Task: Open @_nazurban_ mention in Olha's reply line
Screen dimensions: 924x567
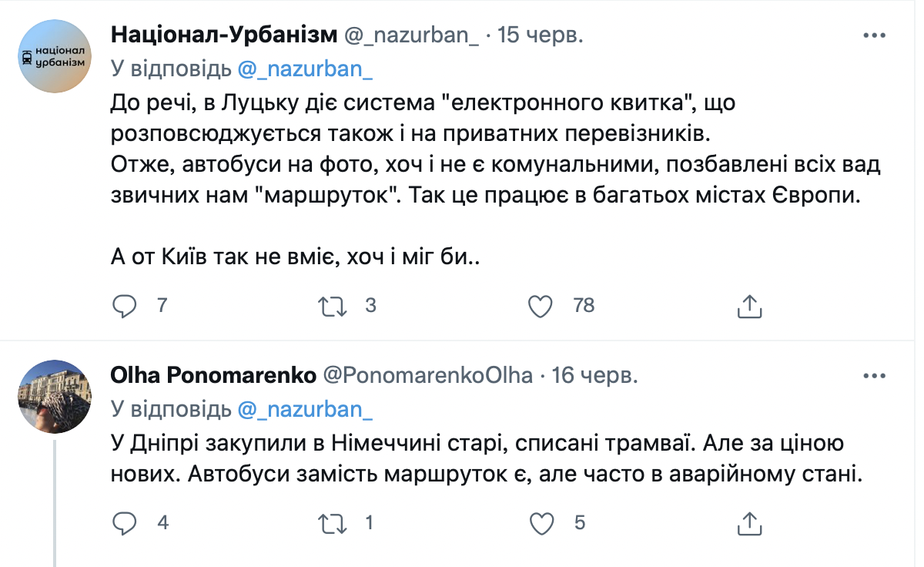Action: [x=306, y=410]
